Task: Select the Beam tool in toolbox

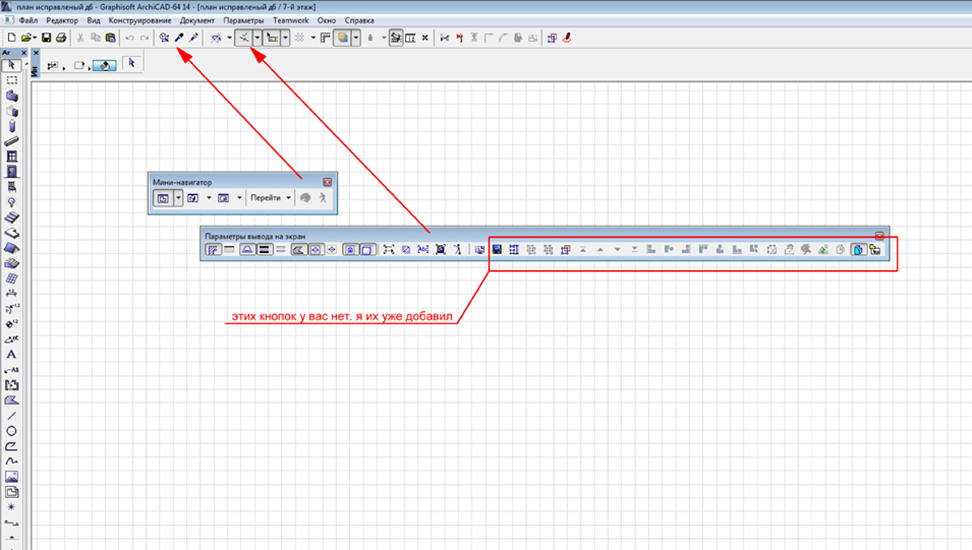Action: pos(11,141)
